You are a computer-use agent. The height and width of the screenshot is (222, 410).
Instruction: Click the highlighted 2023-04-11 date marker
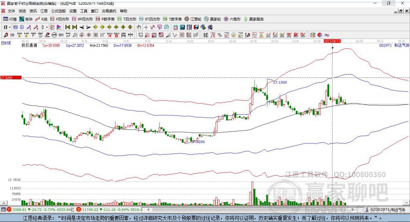pyautogui.click(x=332, y=41)
